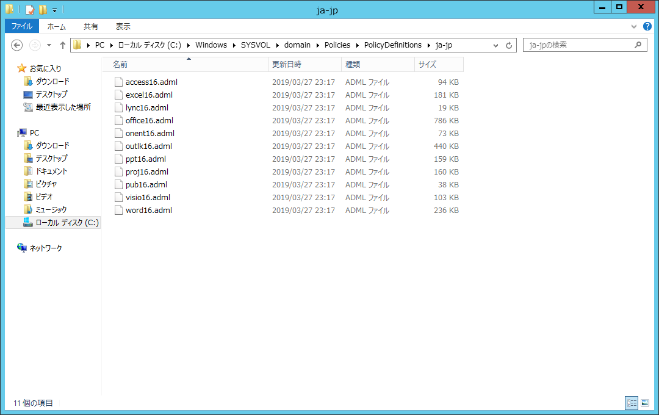Expand the ribbon with the chevron
Screen dimensions: 659x415
pyautogui.click(x=634, y=26)
